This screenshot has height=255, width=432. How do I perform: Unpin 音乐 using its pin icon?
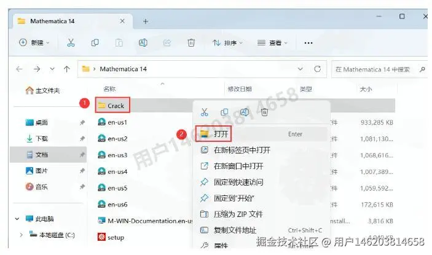pos(82,187)
